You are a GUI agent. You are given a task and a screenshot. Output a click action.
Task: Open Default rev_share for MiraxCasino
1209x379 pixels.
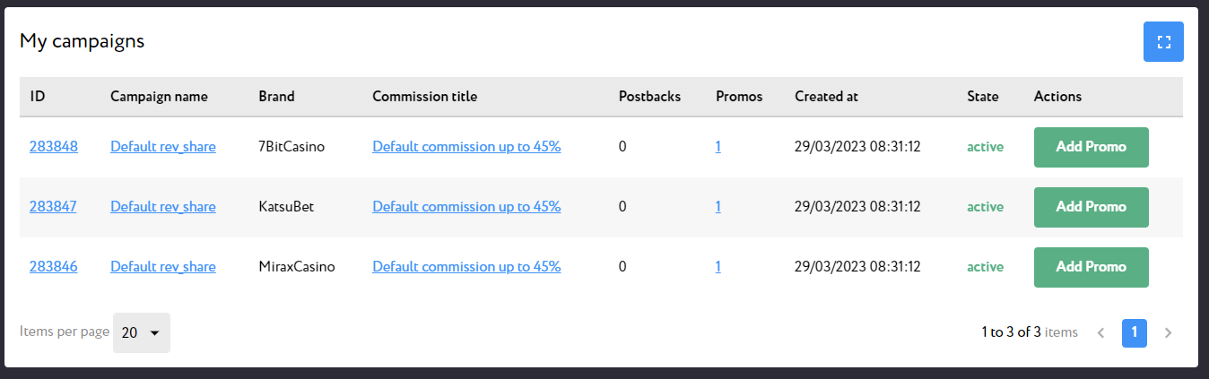tap(163, 267)
